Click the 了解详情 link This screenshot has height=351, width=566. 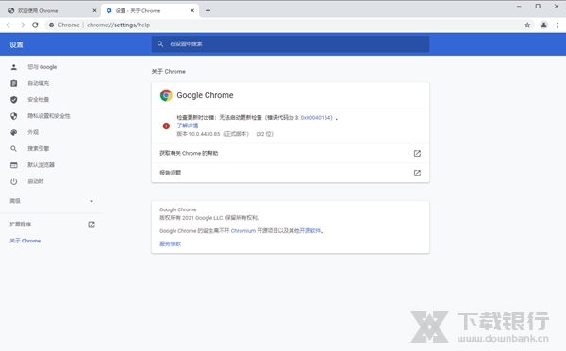tap(188, 125)
